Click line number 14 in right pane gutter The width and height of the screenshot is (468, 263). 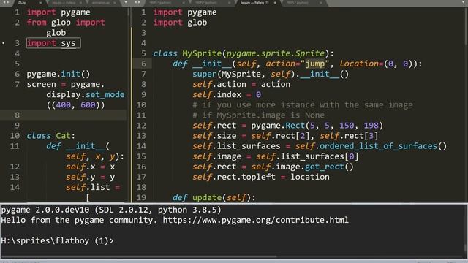[141, 146]
